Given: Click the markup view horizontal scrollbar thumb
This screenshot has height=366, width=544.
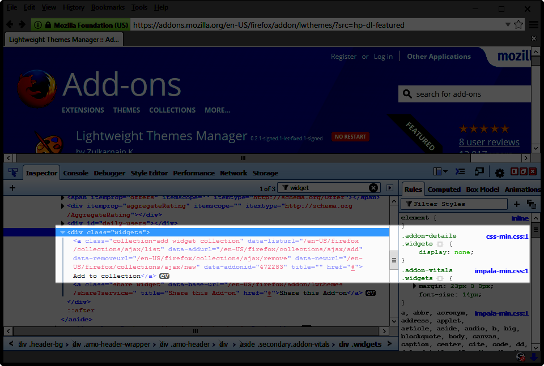Looking at the screenshot, I should (195, 331).
